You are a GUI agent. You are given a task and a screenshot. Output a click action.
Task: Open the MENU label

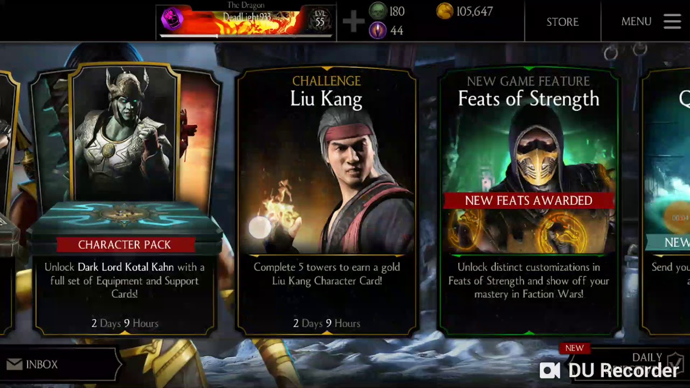pyautogui.click(x=636, y=22)
